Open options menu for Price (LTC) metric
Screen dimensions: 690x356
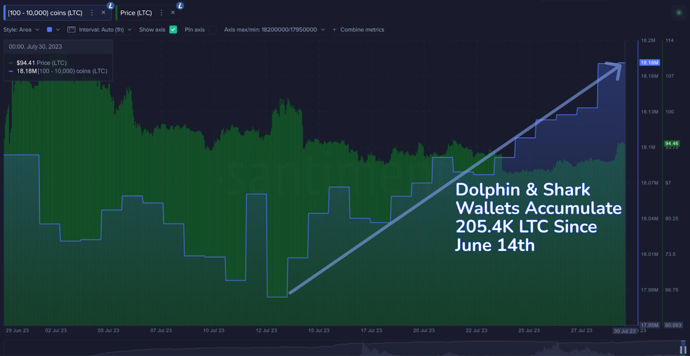[161, 13]
